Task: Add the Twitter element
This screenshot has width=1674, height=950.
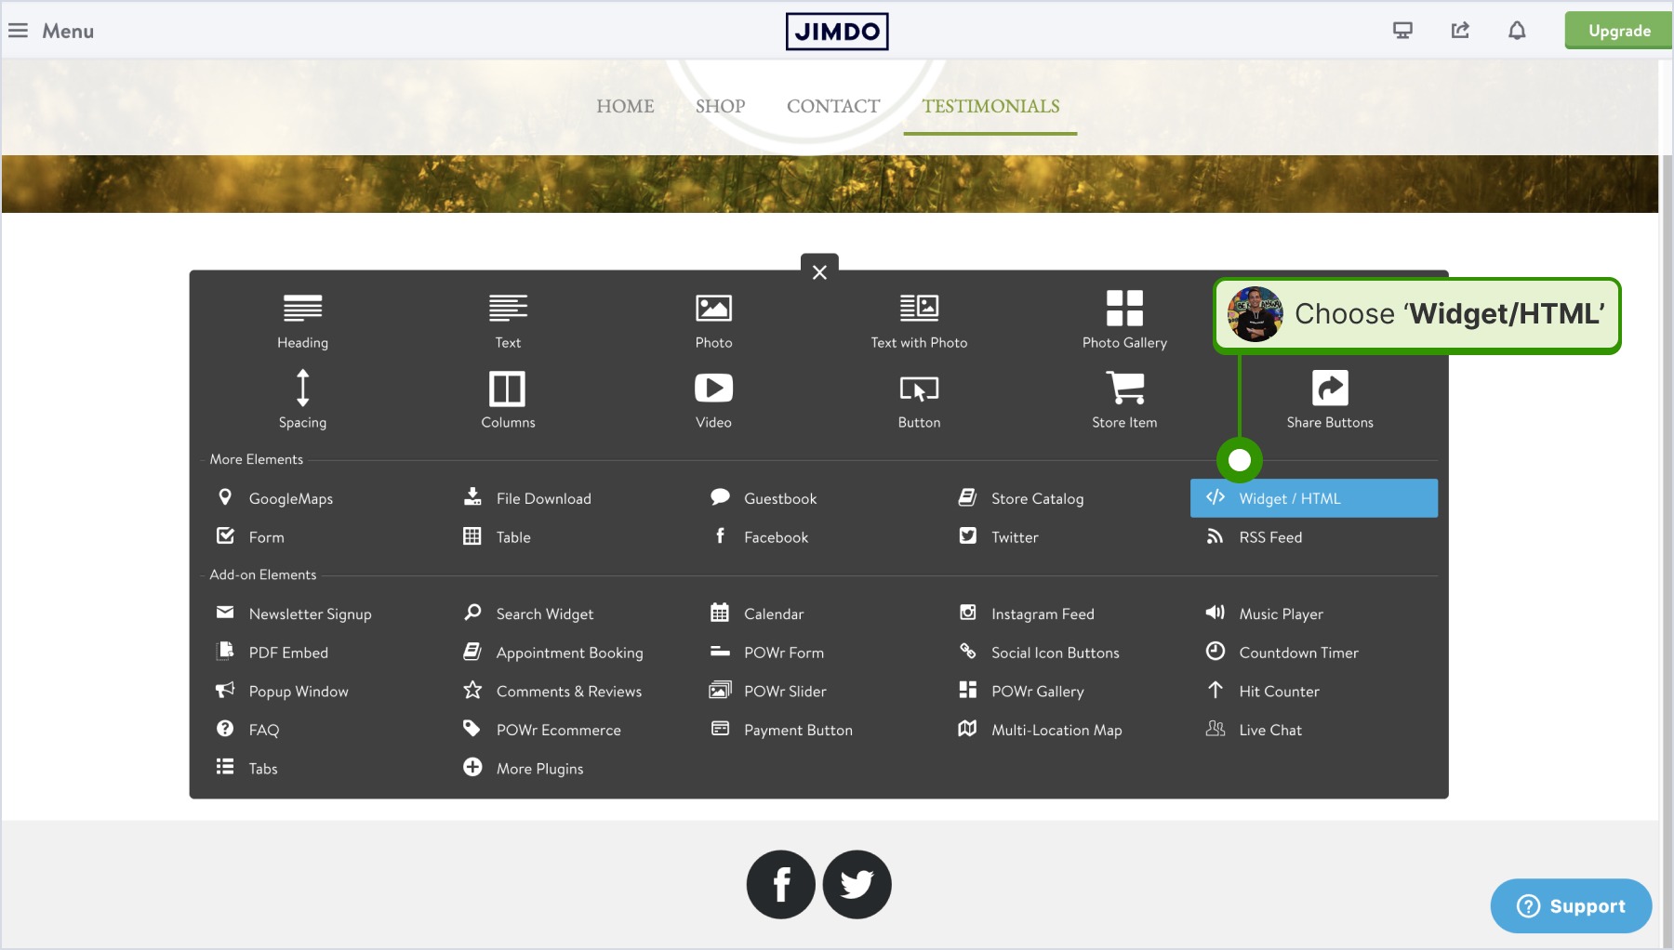Action: click(x=999, y=536)
